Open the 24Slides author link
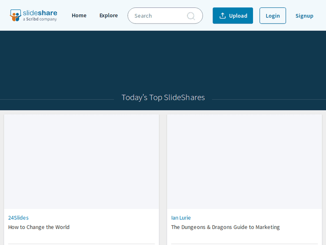Image resolution: width=326 pixels, height=245 pixels. [18, 218]
